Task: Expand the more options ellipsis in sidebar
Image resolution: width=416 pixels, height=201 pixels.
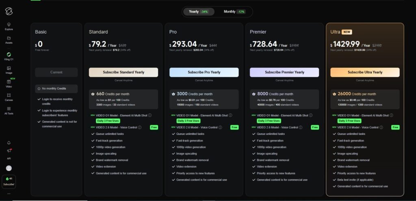Action: pyautogui.click(x=9, y=194)
